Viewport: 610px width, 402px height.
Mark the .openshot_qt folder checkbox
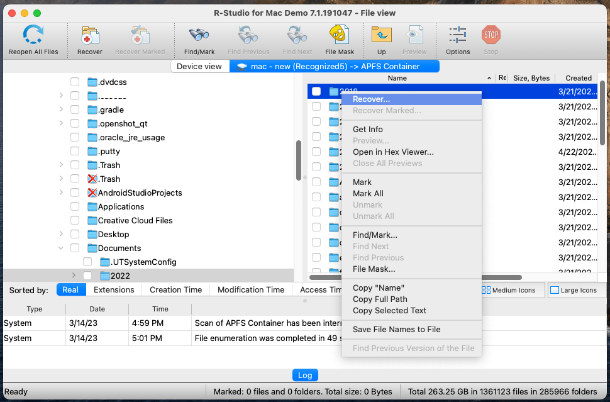(75, 124)
